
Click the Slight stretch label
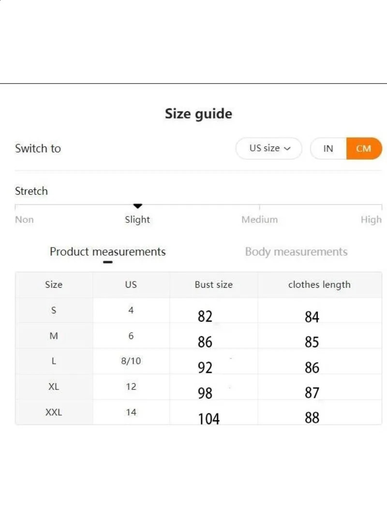coord(137,220)
